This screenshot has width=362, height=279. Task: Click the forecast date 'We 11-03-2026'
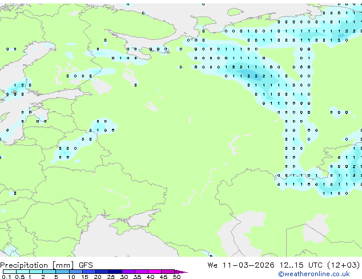pos(241,265)
